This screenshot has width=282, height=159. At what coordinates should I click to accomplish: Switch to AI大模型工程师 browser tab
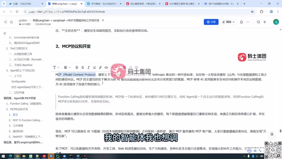click(x=182, y=4)
